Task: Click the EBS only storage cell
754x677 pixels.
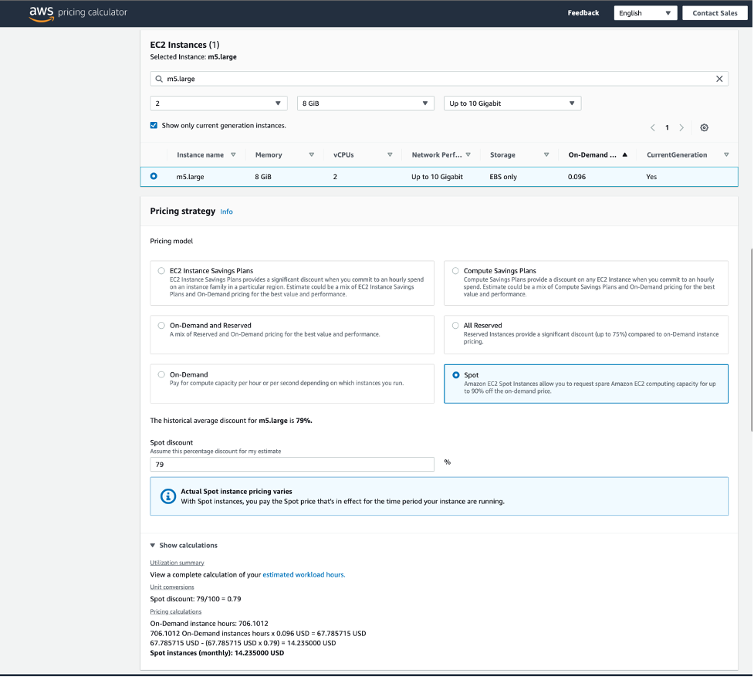Action: 503,177
